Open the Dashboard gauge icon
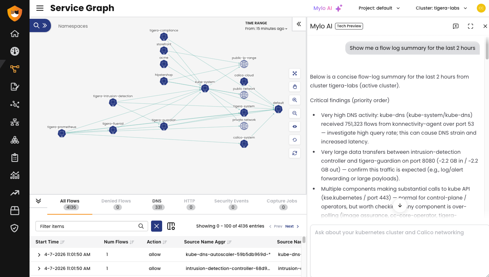 pyautogui.click(x=15, y=51)
